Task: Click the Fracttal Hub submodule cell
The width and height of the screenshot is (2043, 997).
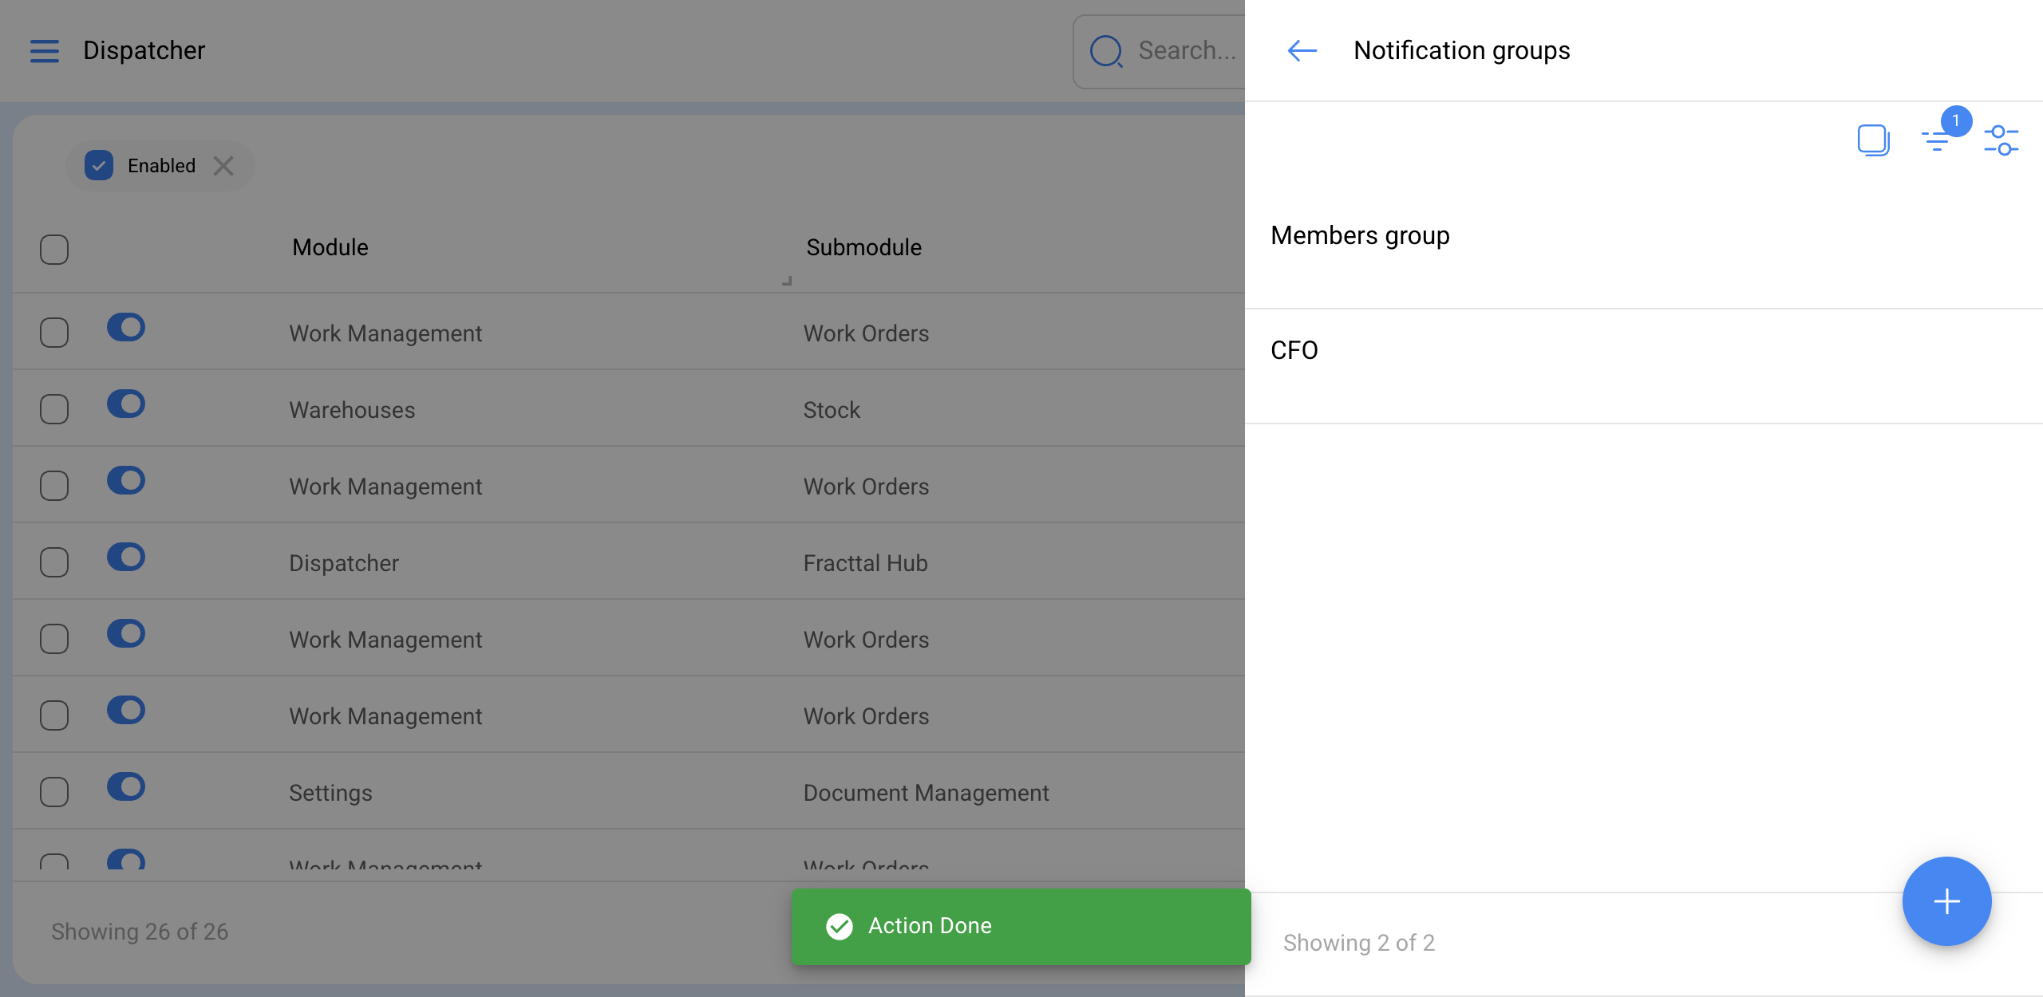Action: pyautogui.click(x=865, y=563)
